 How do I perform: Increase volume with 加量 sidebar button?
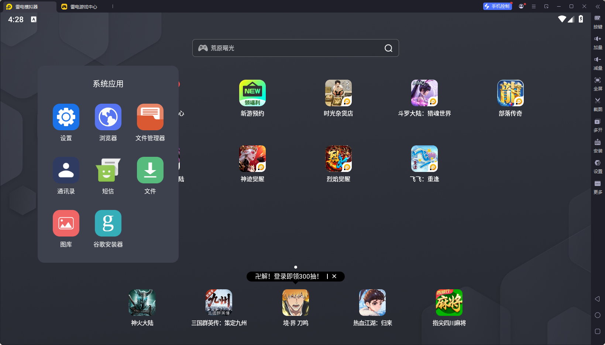[598, 41]
